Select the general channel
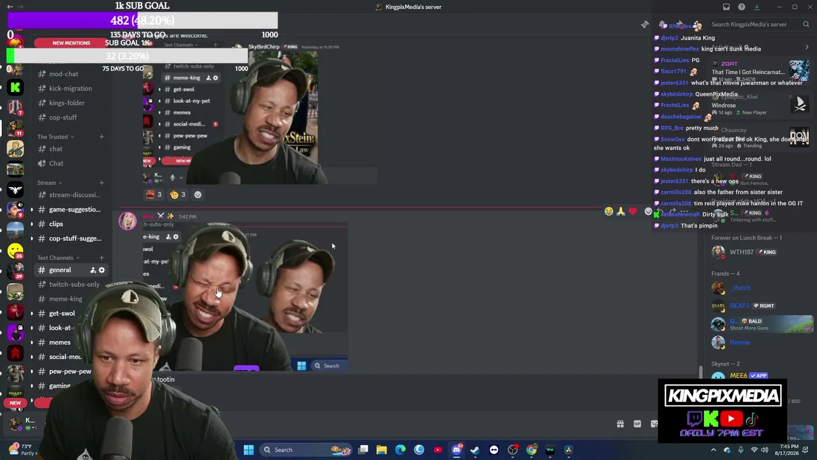Screen dimensions: 817x460 pos(70,270)
